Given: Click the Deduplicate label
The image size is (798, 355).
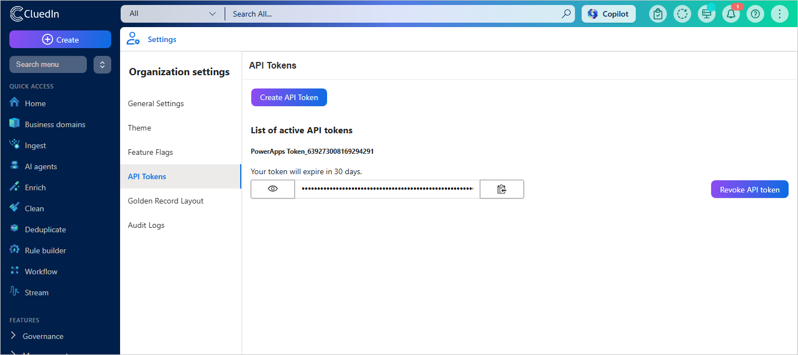Looking at the screenshot, I should 45,229.
